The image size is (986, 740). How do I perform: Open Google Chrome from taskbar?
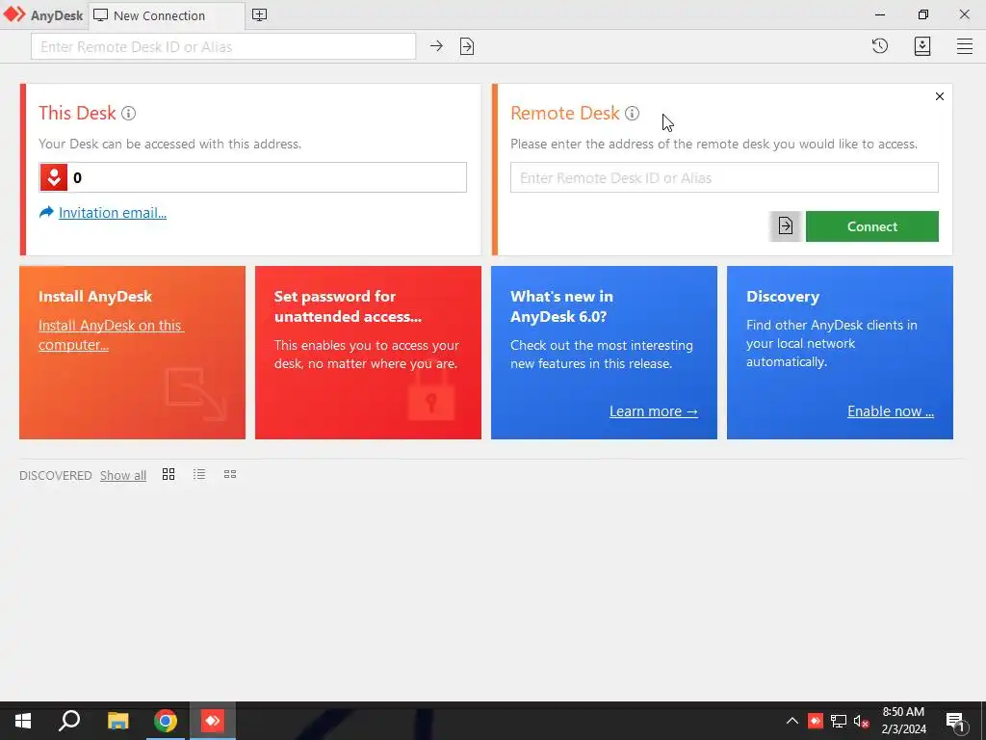tap(166, 721)
